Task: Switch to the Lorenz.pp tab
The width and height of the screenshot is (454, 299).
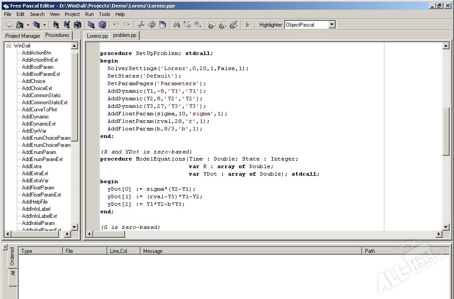Action: (97, 36)
